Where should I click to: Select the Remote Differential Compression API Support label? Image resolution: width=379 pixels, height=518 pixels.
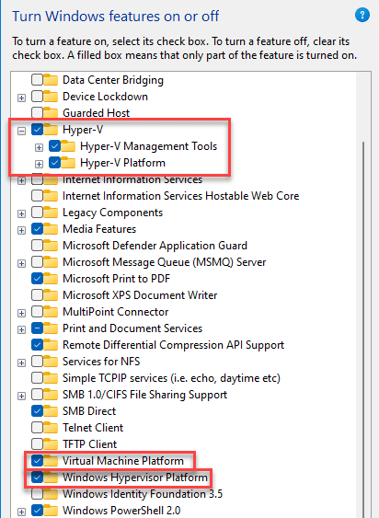pos(173,345)
